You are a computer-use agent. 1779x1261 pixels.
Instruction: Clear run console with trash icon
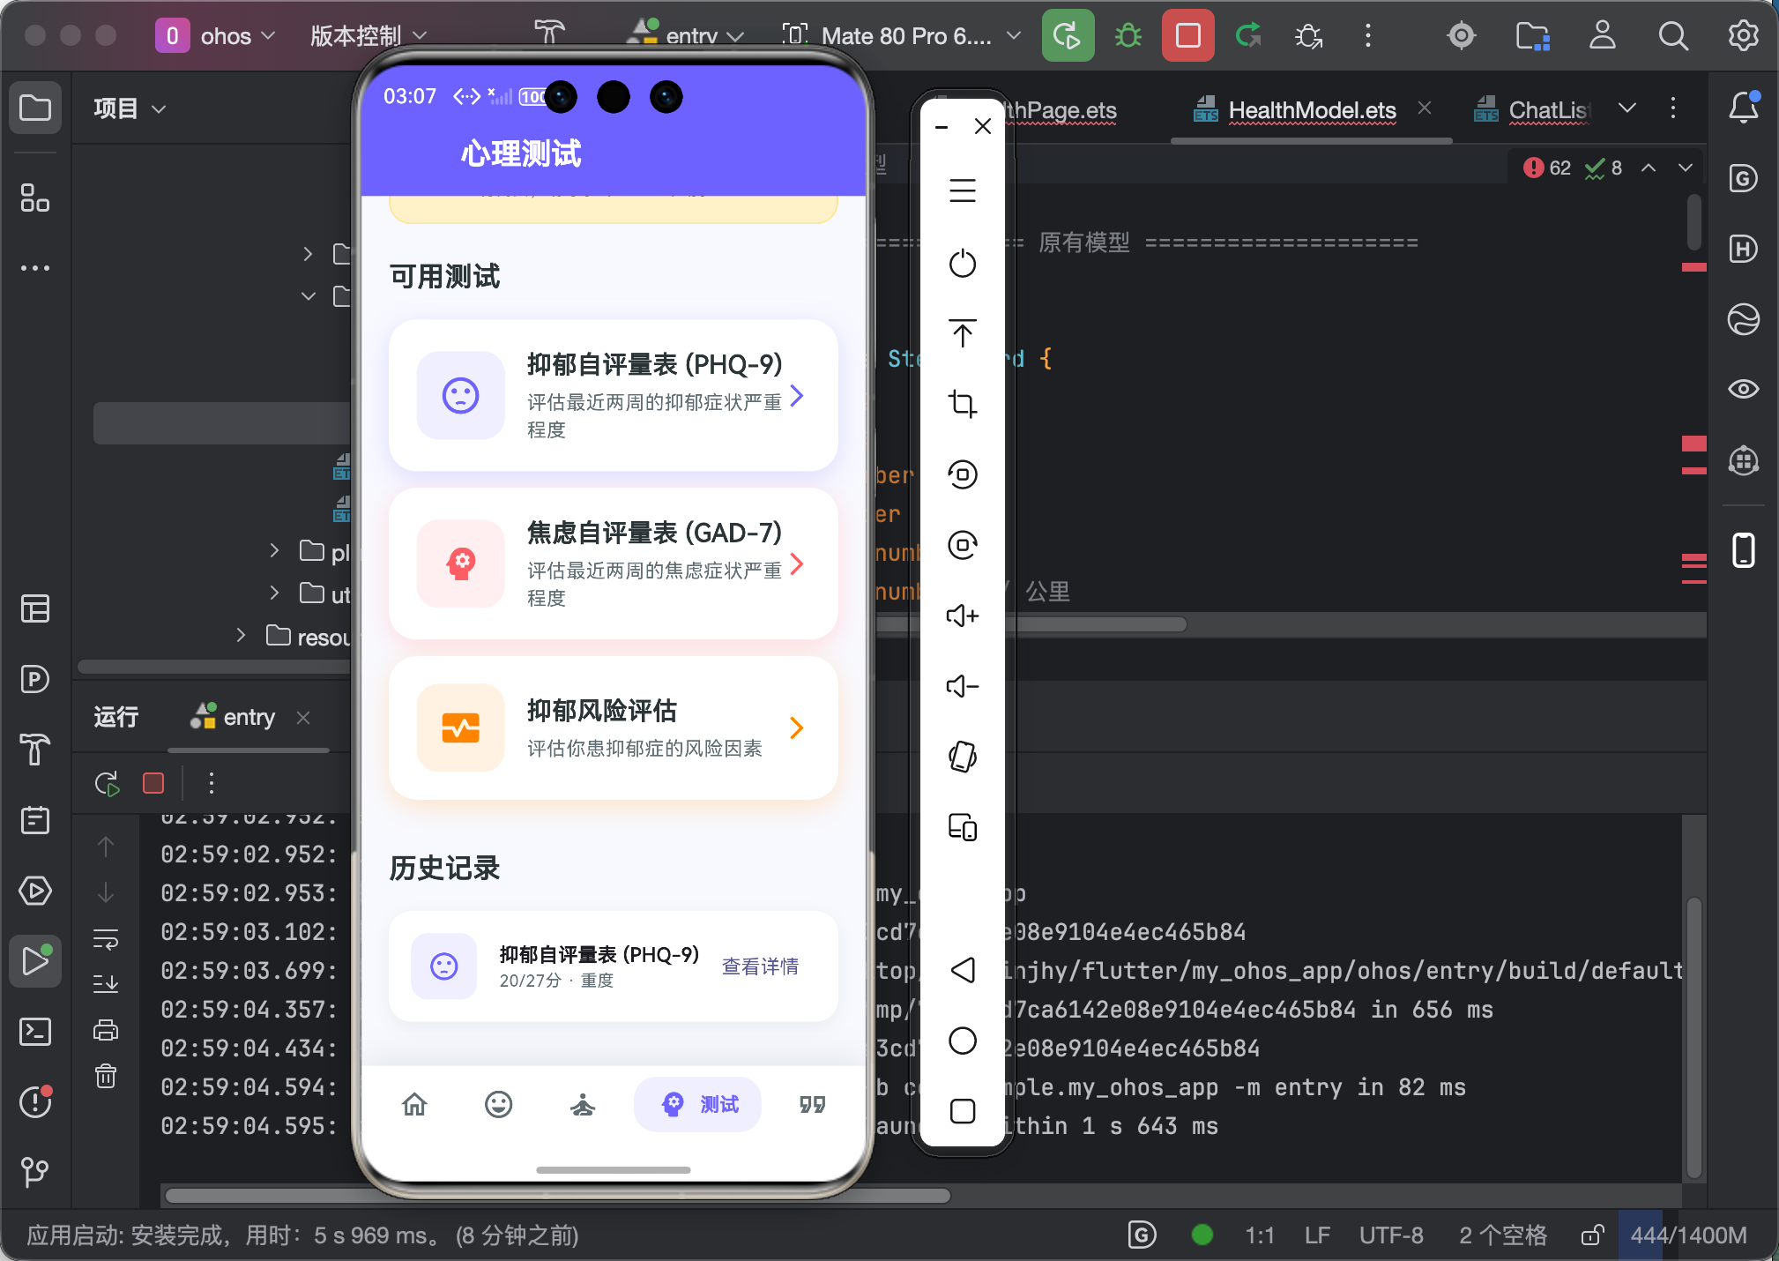[106, 1076]
